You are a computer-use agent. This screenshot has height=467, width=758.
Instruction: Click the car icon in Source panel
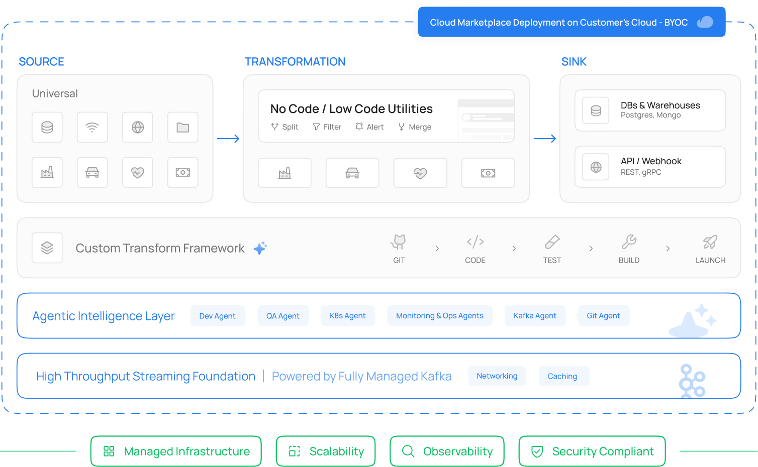point(92,173)
